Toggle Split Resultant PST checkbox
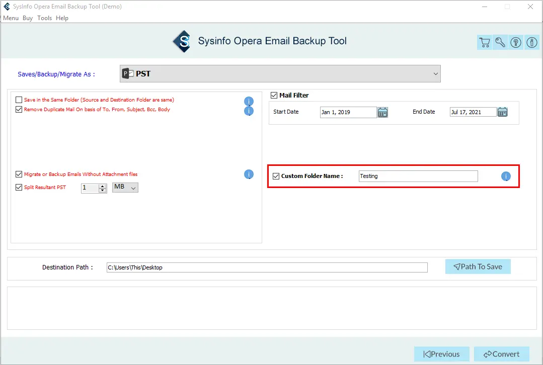 19,188
